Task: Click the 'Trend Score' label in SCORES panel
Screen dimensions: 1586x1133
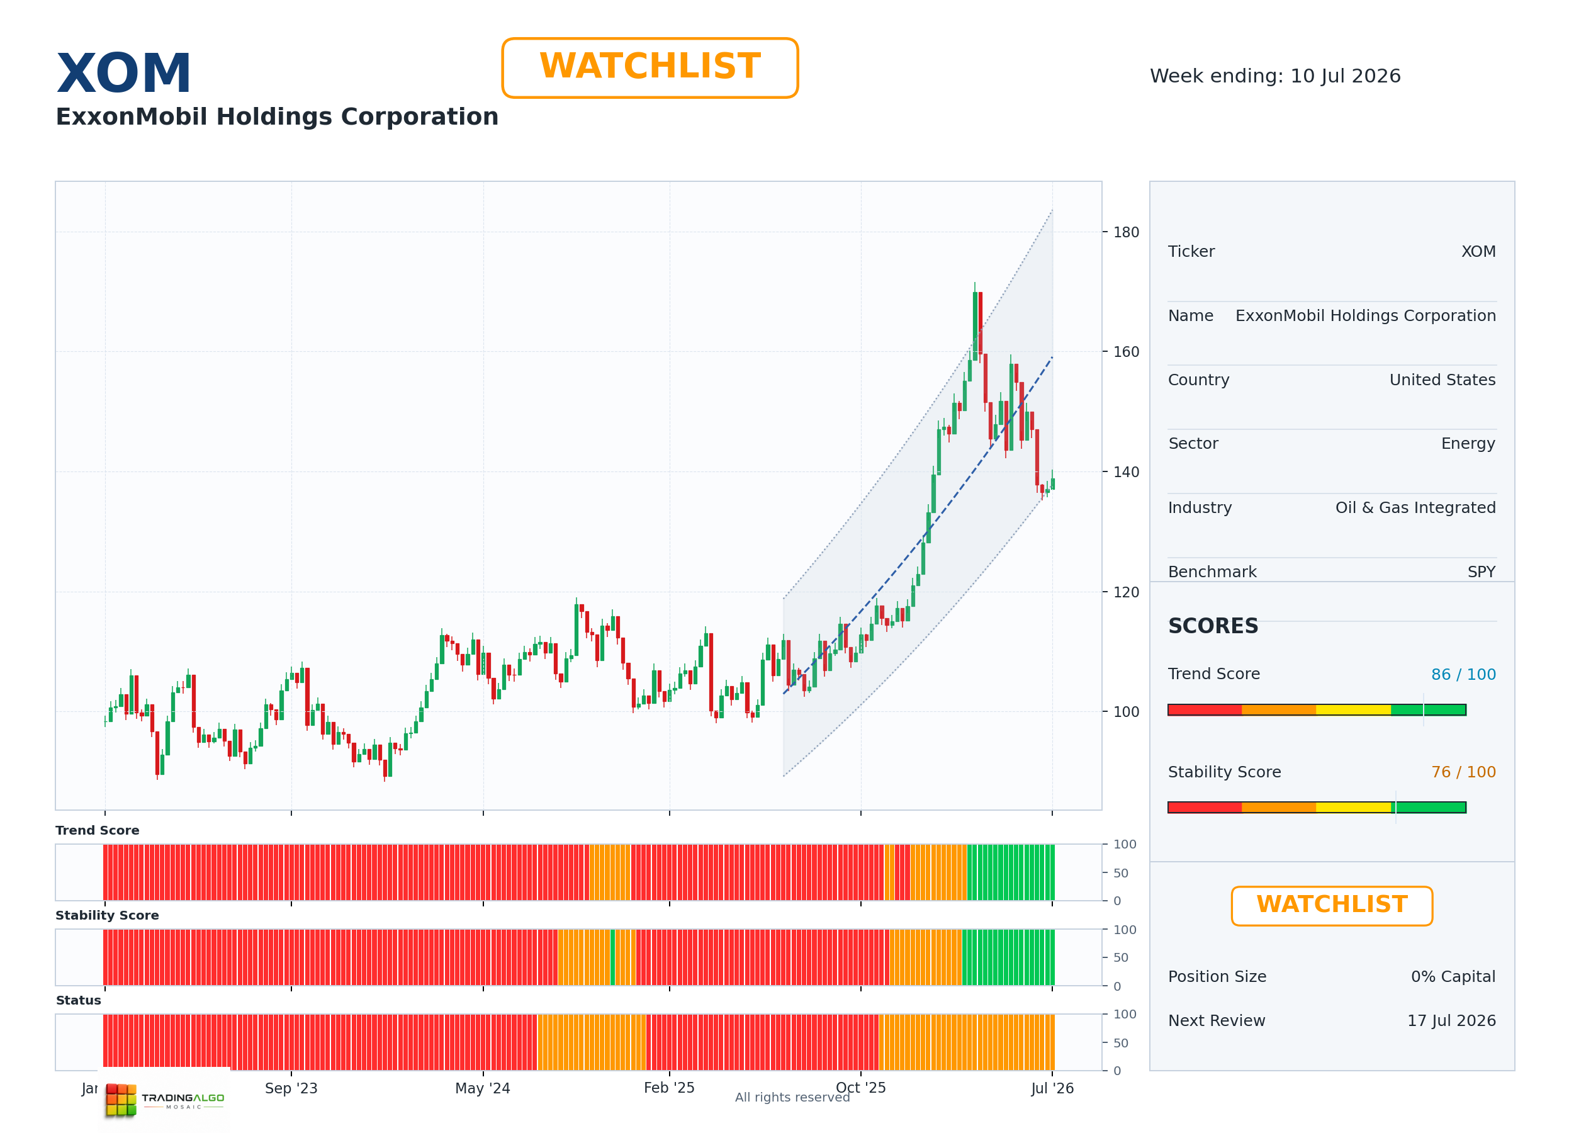Action: point(1213,674)
